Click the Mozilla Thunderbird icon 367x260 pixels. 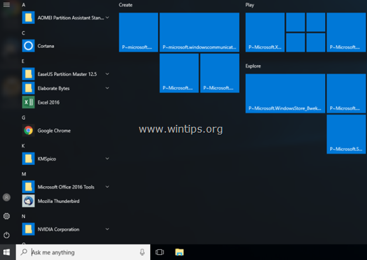click(x=29, y=201)
